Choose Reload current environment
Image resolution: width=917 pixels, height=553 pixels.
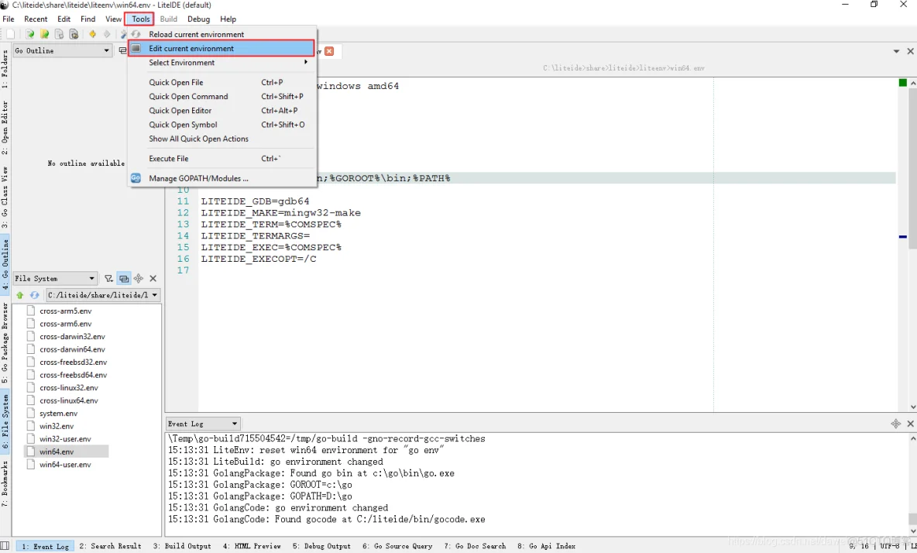coord(222,35)
